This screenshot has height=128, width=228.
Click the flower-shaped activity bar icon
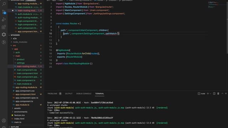pyautogui.click(x=4, y=34)
